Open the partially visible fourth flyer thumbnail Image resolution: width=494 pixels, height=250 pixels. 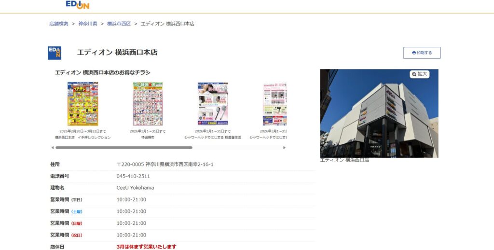pos(274,104)
